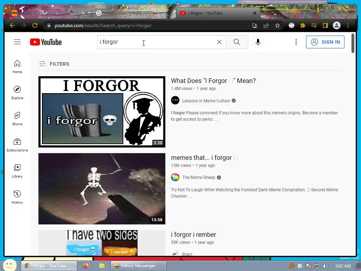
Task: Click the orange magnifier tray icon
Action: (x=292, y=266)
